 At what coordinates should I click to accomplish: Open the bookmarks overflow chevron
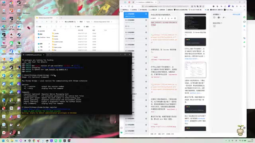coord(244,10)
